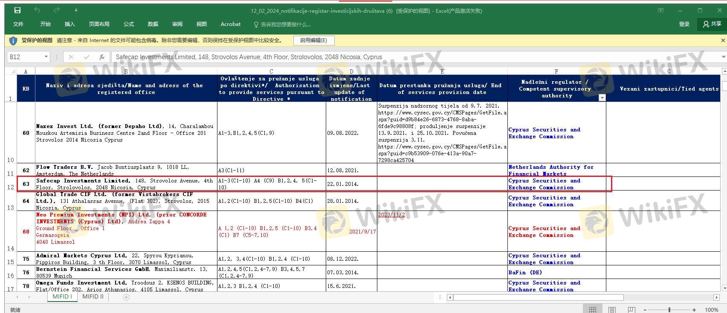This screenshot has width=727, height=313.
Task: Click the vertical scrollbar down arrow
Action: point(724,288)
